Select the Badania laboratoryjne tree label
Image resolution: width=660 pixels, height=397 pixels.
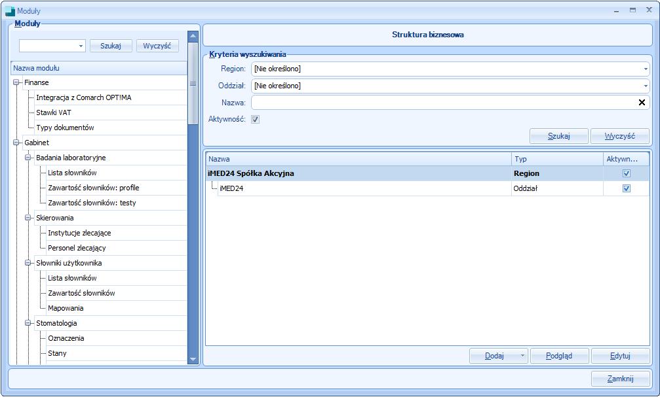click(71, 158)
